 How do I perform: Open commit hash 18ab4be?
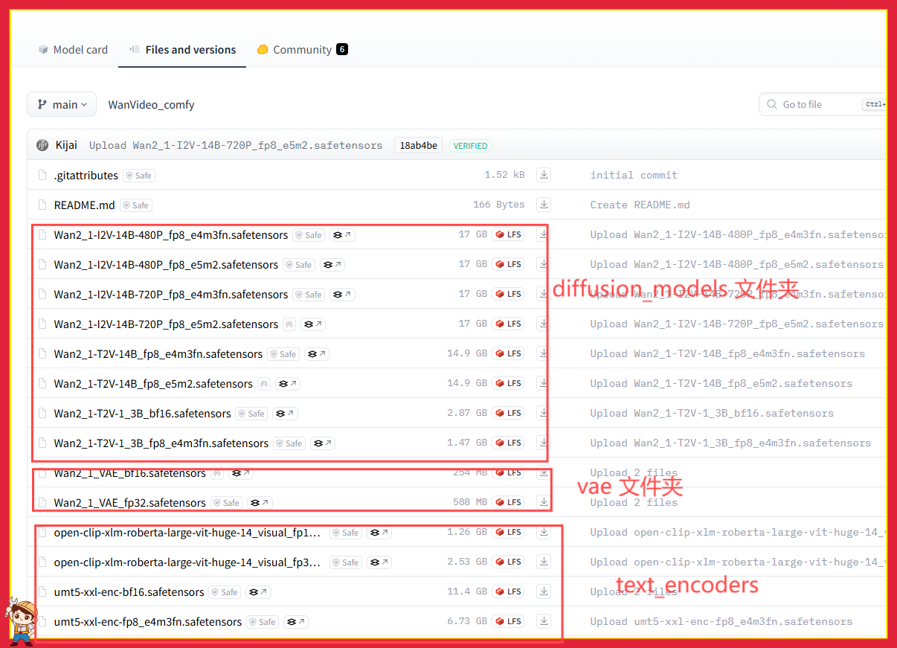[x=419, y=146]
